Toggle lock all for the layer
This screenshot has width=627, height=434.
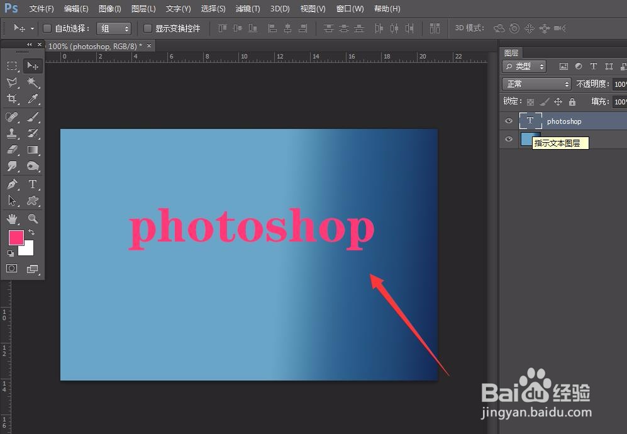tap(572, 102)
